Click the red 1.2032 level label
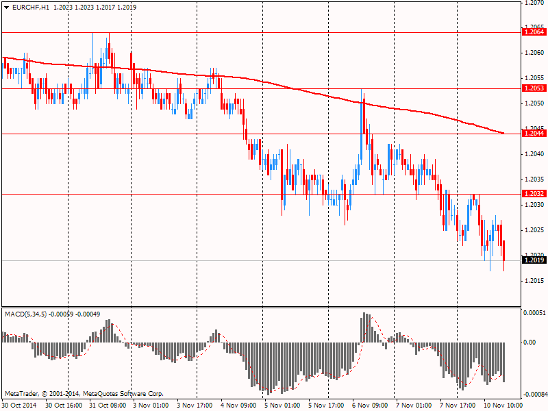The image size is (548, 411). point(534,194)
